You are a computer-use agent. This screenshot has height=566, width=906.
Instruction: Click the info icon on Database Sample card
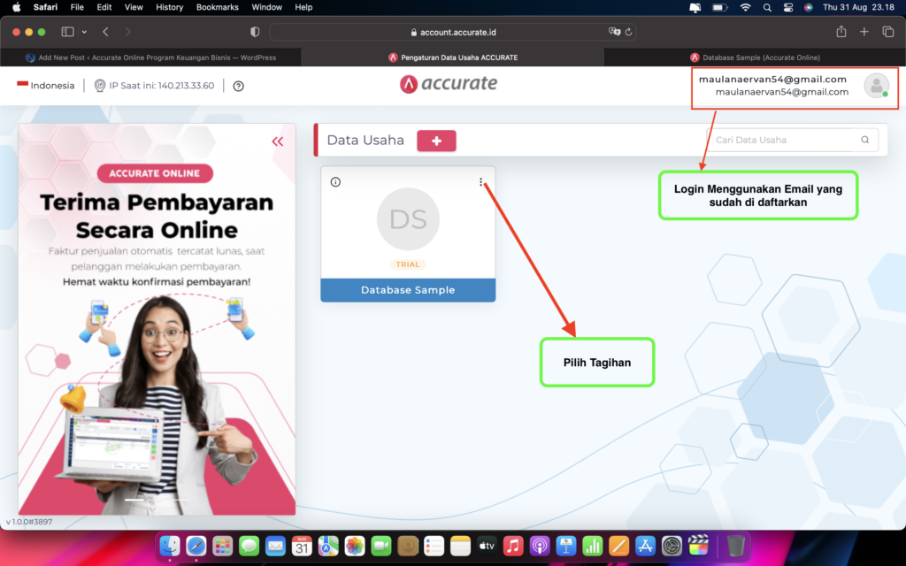(x=335, y=182)
